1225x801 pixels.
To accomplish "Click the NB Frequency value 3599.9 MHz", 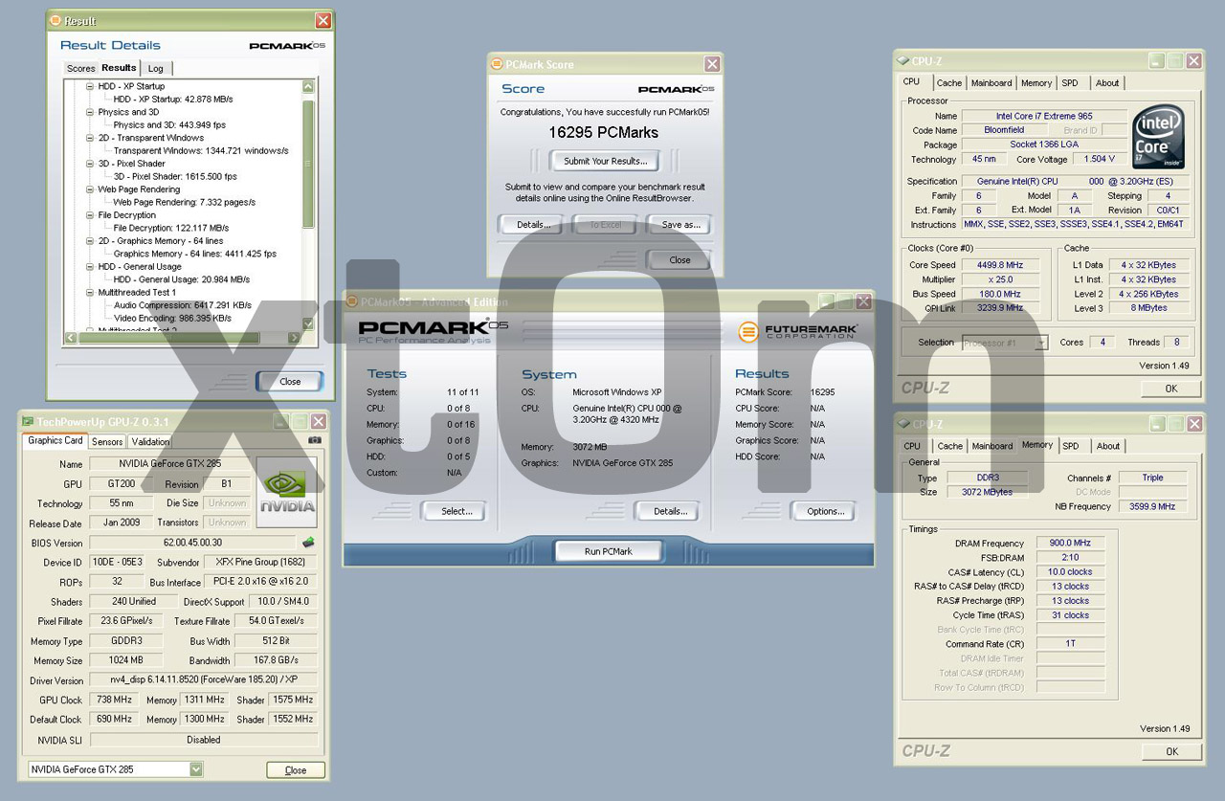I will click(x=1152, y=506).
